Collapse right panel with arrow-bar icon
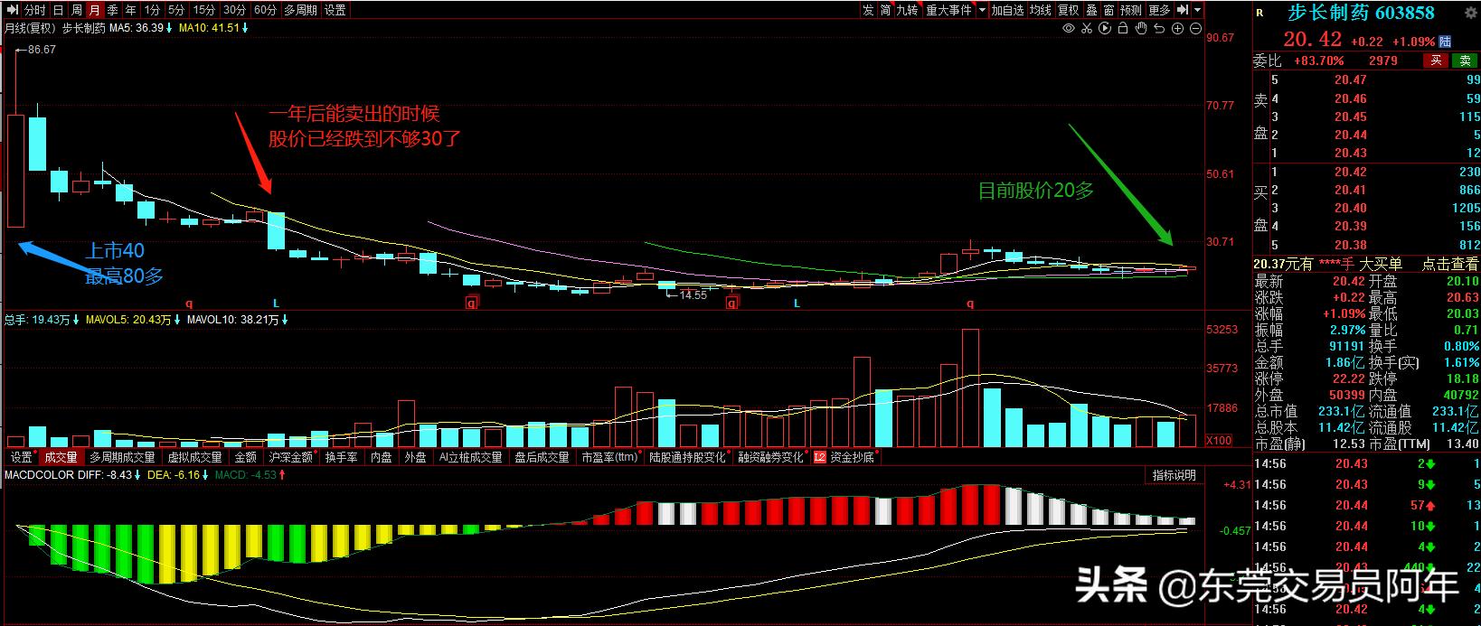Screen dimensions: 1481x626 point(1183,10)
